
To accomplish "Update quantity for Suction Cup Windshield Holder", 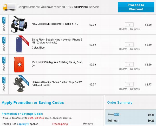I will click(123, 89).
